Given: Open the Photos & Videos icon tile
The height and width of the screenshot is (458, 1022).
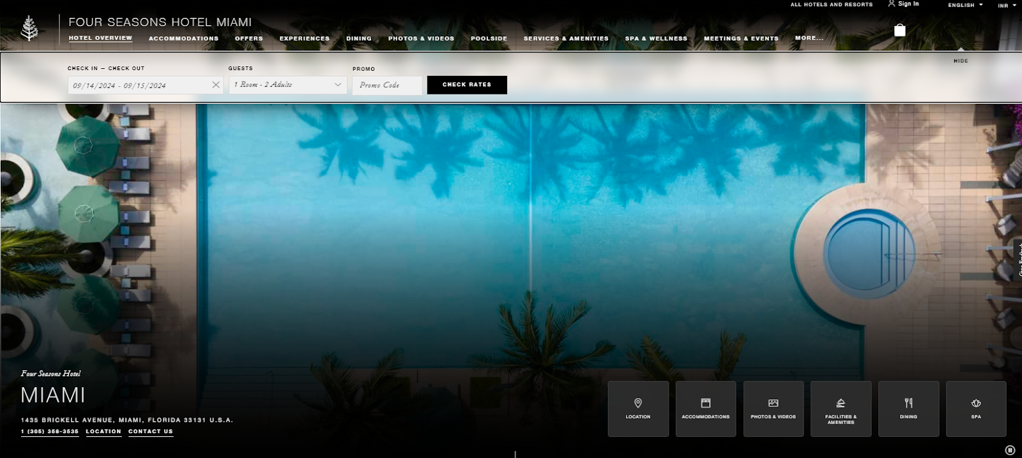Looking at the screenshot, I should (773, 408).
